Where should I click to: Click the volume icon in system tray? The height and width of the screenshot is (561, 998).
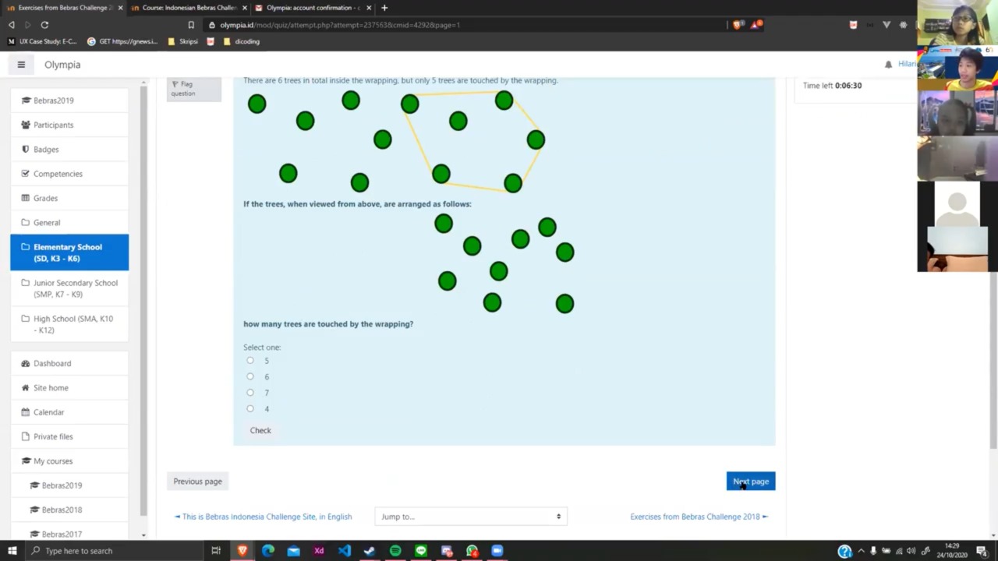[x=911, y=551]
